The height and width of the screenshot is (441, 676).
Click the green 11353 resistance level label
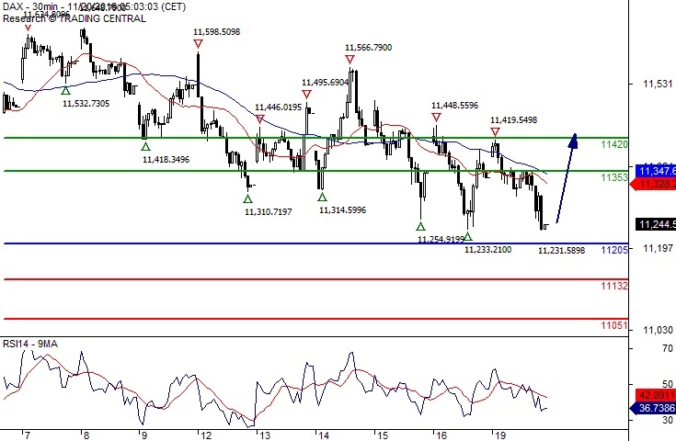point(614,177)
